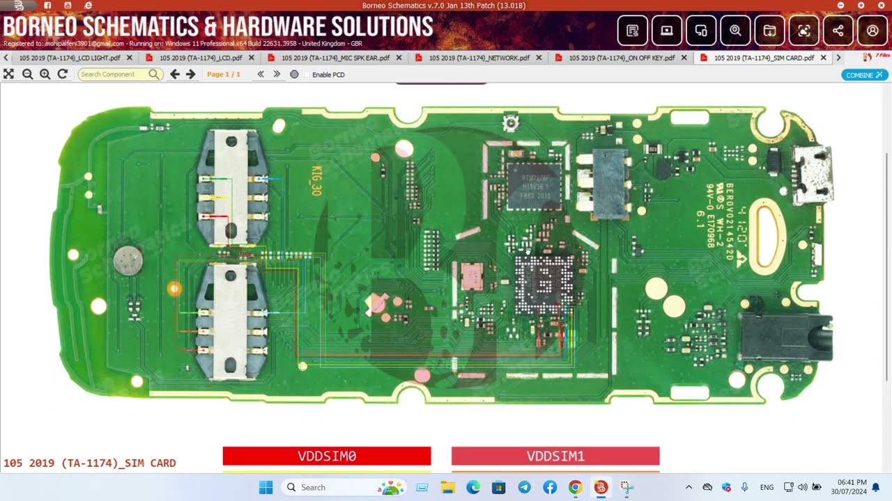This screenshot has width=892, height=501.
Task: Close the _LCD.pdf tab
Action: point(251,58)
